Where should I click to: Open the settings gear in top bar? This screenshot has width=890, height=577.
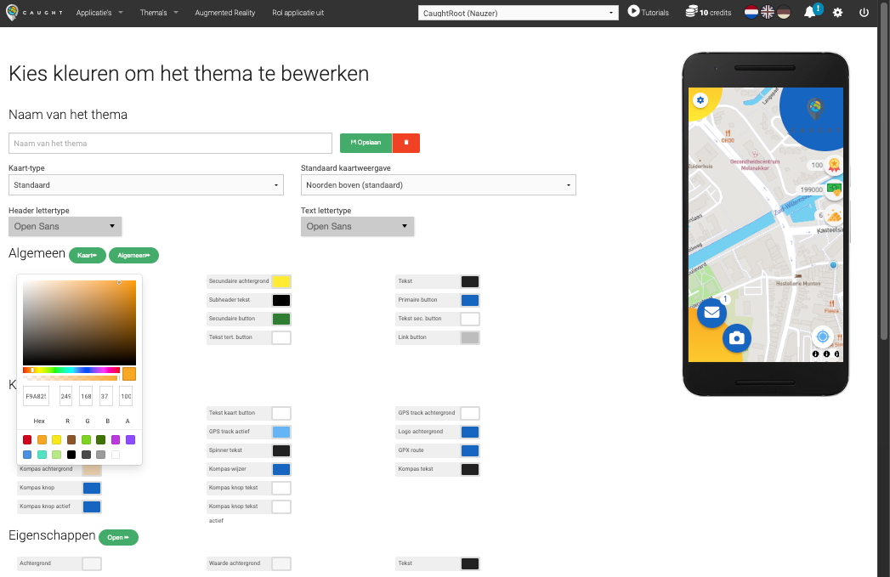tap(837, 13)
